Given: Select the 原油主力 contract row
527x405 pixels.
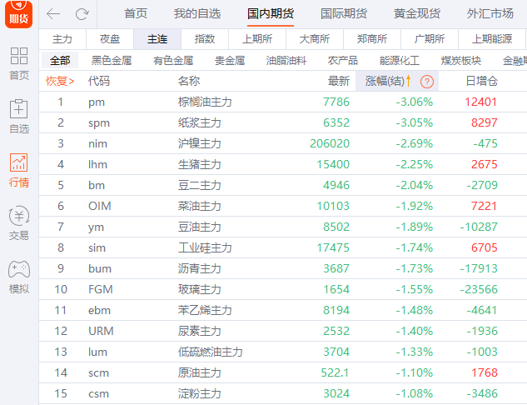Looking at the screenshot, I should (200, 372).
